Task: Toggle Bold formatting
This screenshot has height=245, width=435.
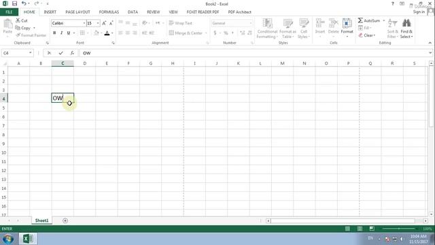Action: (x=54, y=33)
